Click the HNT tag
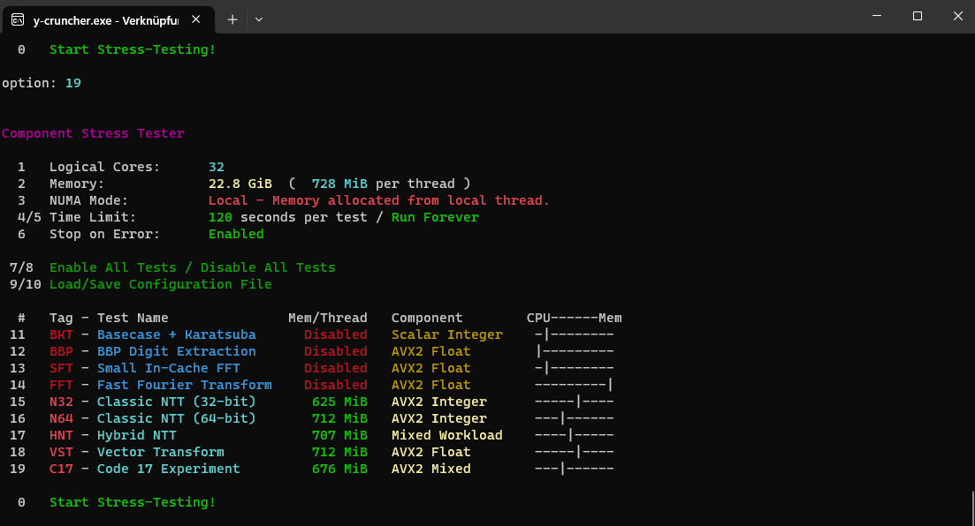The image size is (975, 526). click(x=61, y=435)
